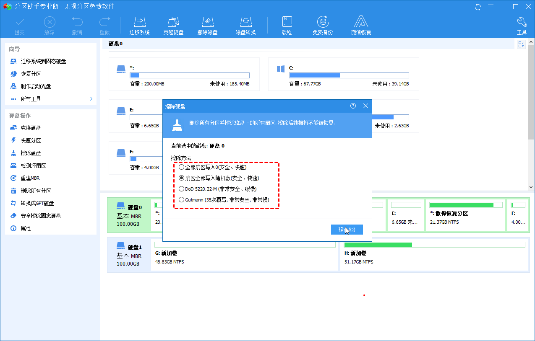Expand the 所有工具 arrow in sidebar

click(91, 99)
